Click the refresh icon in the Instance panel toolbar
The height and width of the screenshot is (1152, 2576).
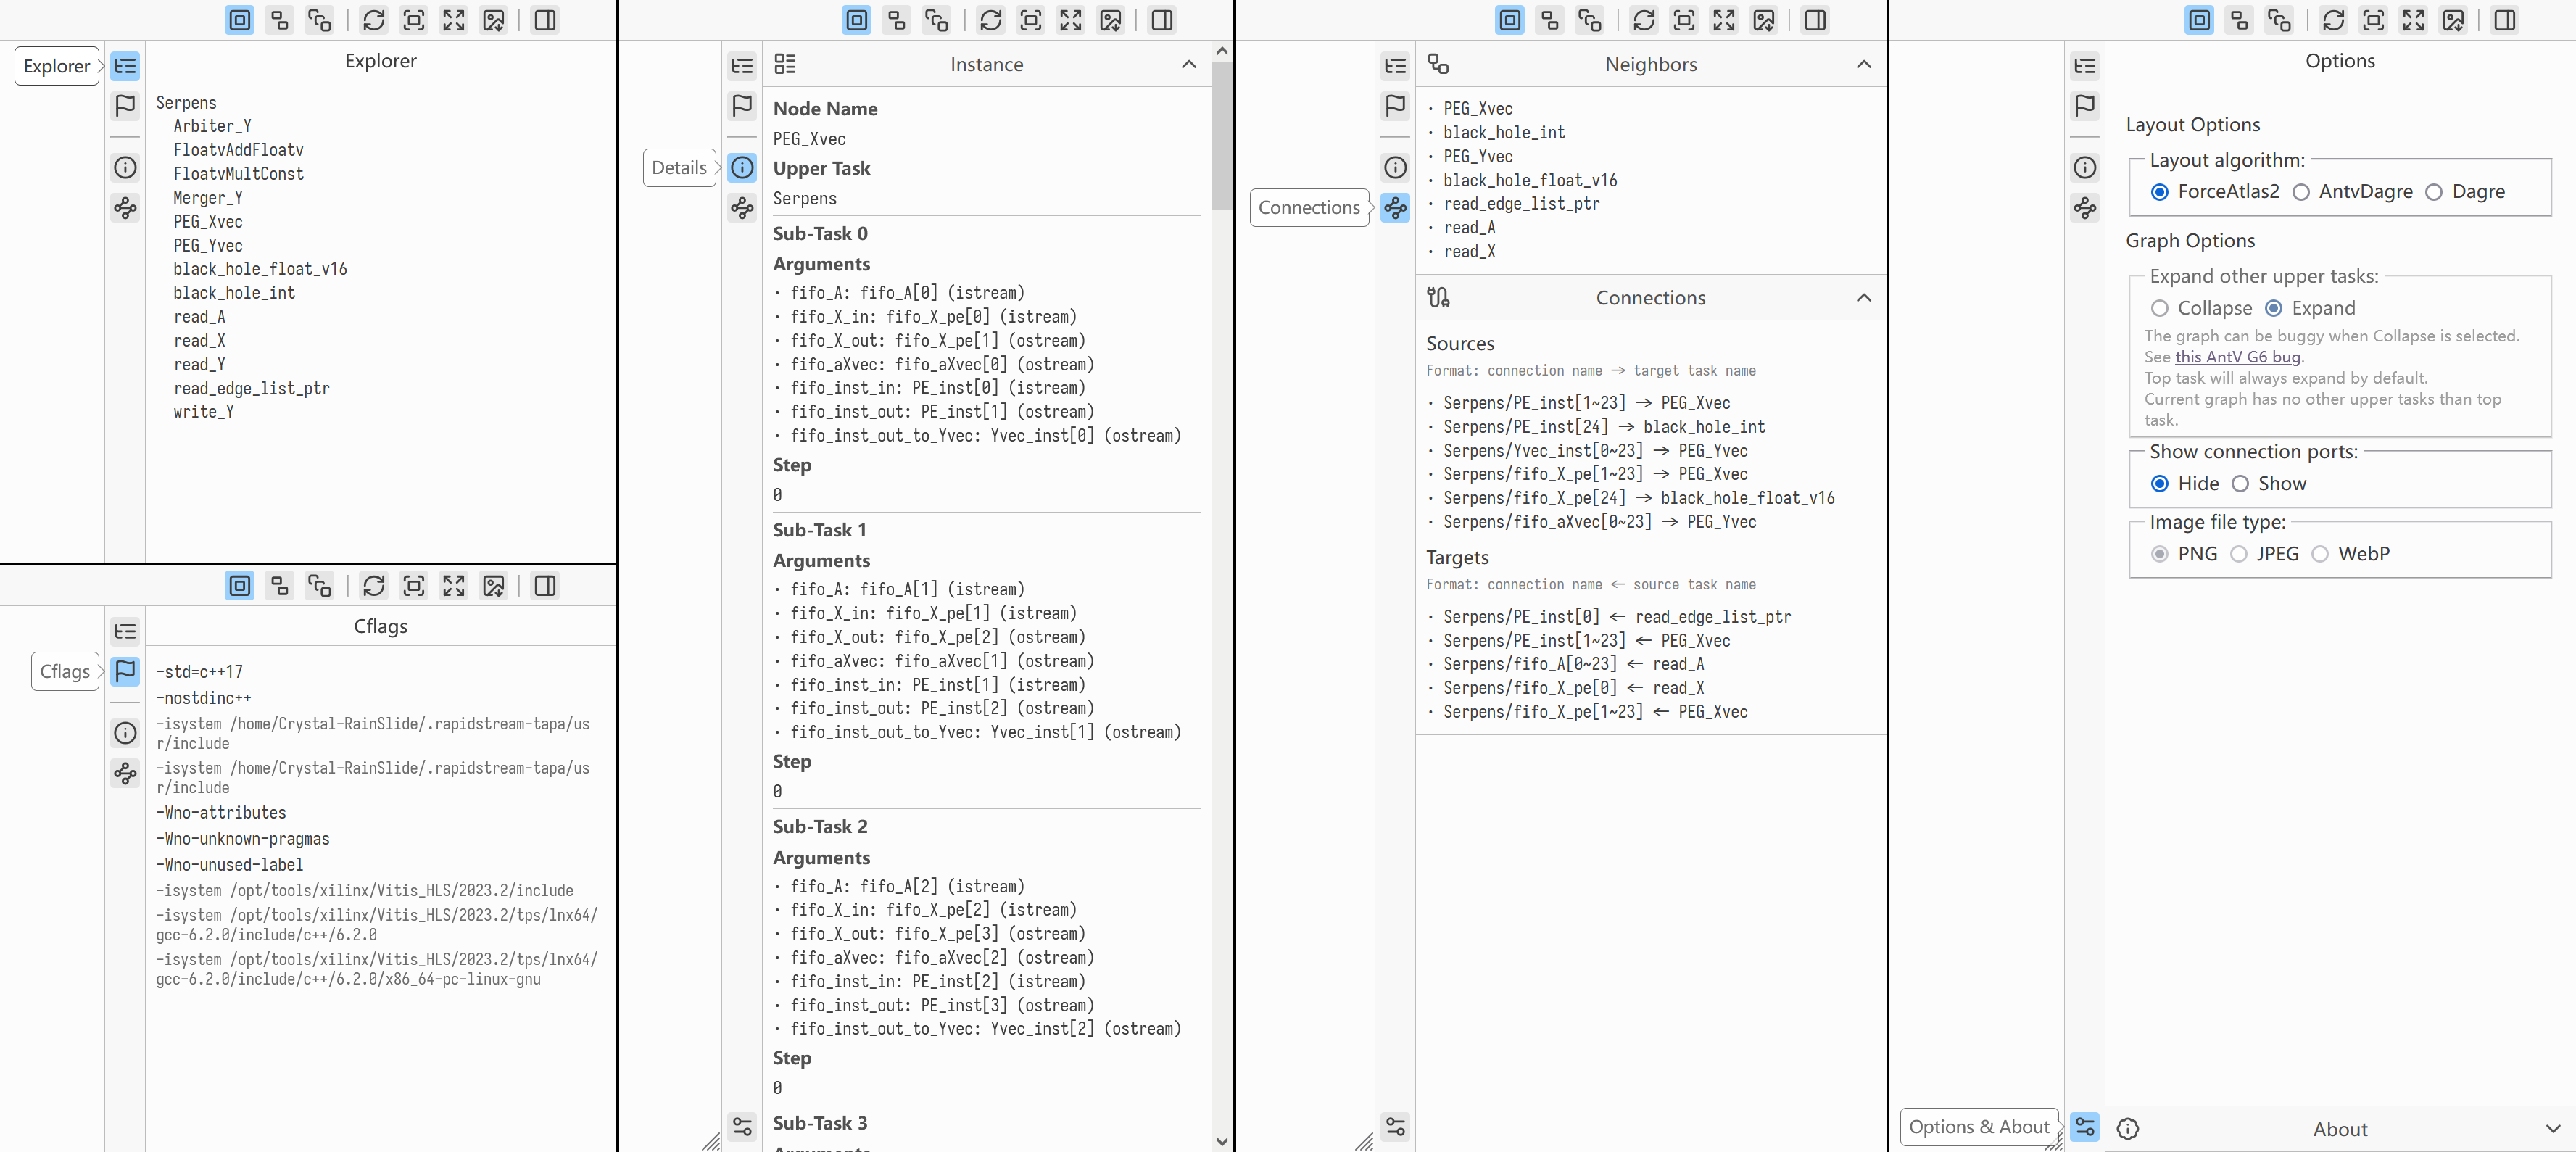(x=991, y=20)
